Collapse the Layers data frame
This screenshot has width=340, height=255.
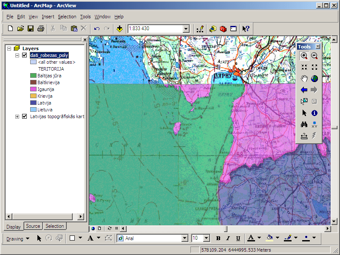(9, 48)
